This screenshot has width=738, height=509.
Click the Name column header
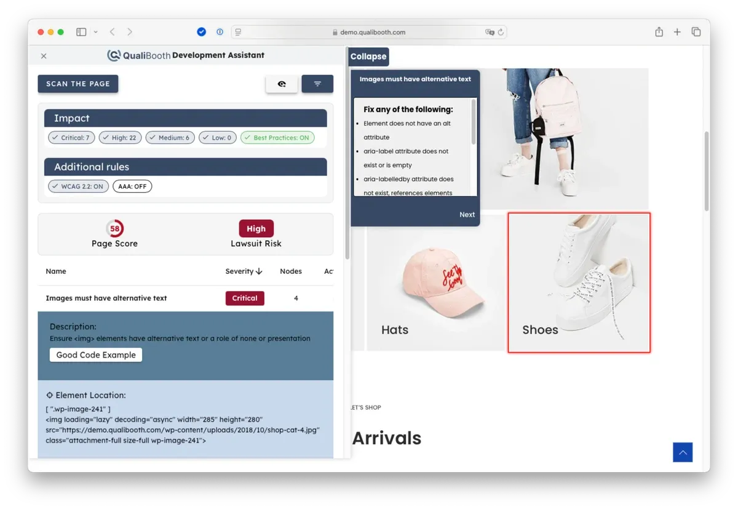(x=56, y=271)
